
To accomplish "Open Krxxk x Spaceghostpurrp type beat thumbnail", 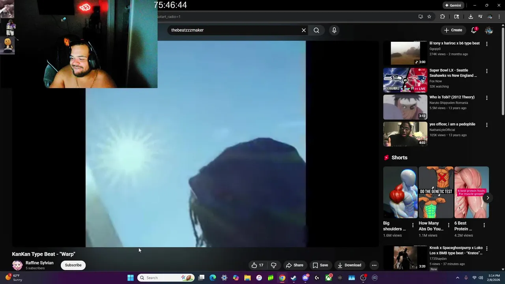I will click(x=405, y=258).
